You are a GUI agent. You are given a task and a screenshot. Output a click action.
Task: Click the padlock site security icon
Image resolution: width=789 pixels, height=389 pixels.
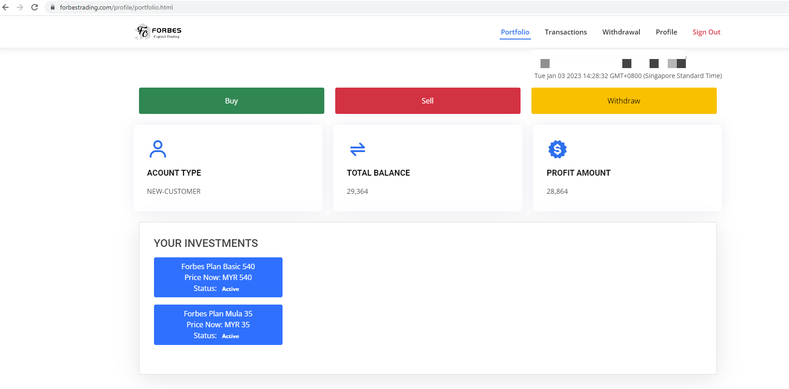coord(53,7)
